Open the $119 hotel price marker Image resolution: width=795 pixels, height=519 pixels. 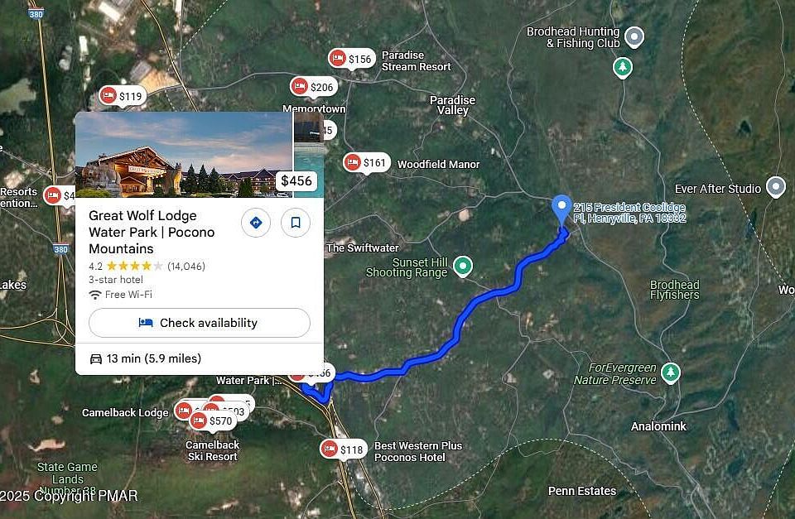(x=123, y=96)
